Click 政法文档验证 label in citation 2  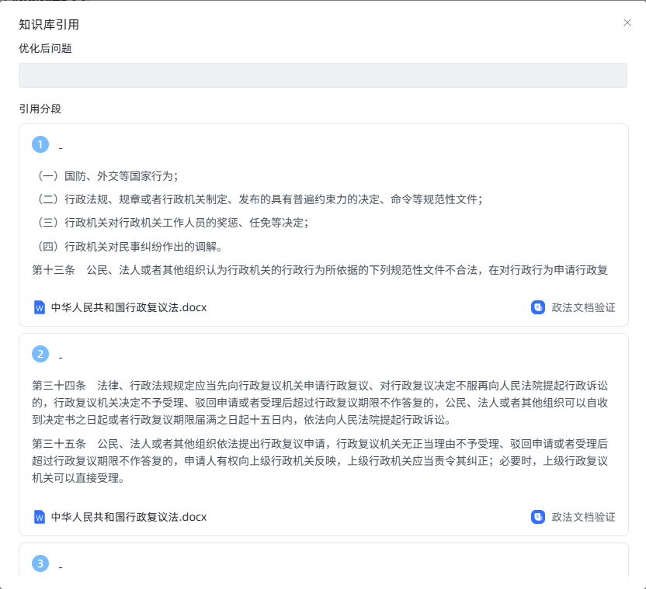pyautogui.click(x=583, y=517)
